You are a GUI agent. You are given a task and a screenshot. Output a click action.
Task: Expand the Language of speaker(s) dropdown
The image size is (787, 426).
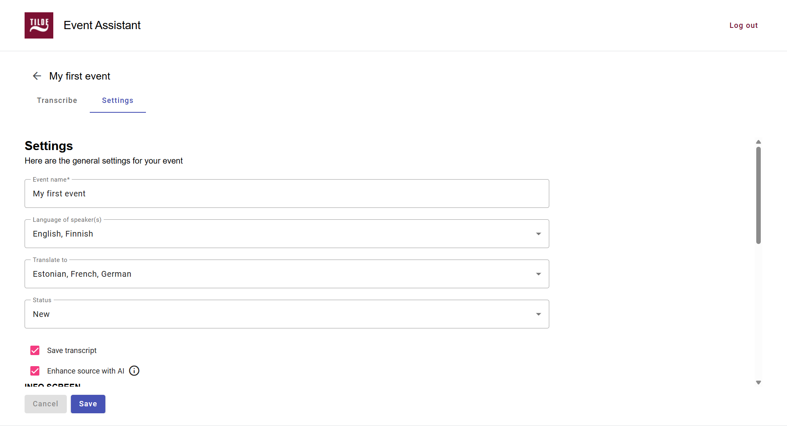pyautogui.click(x=287, y=234)
